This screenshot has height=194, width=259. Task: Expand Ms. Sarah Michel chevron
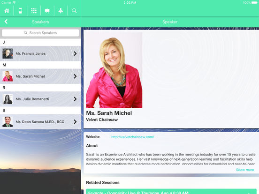pyautogui.click(x=75, y=76)
